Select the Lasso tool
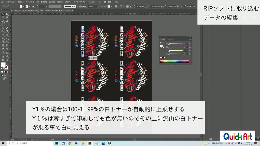260x146 pixels. tap(7, 18)
